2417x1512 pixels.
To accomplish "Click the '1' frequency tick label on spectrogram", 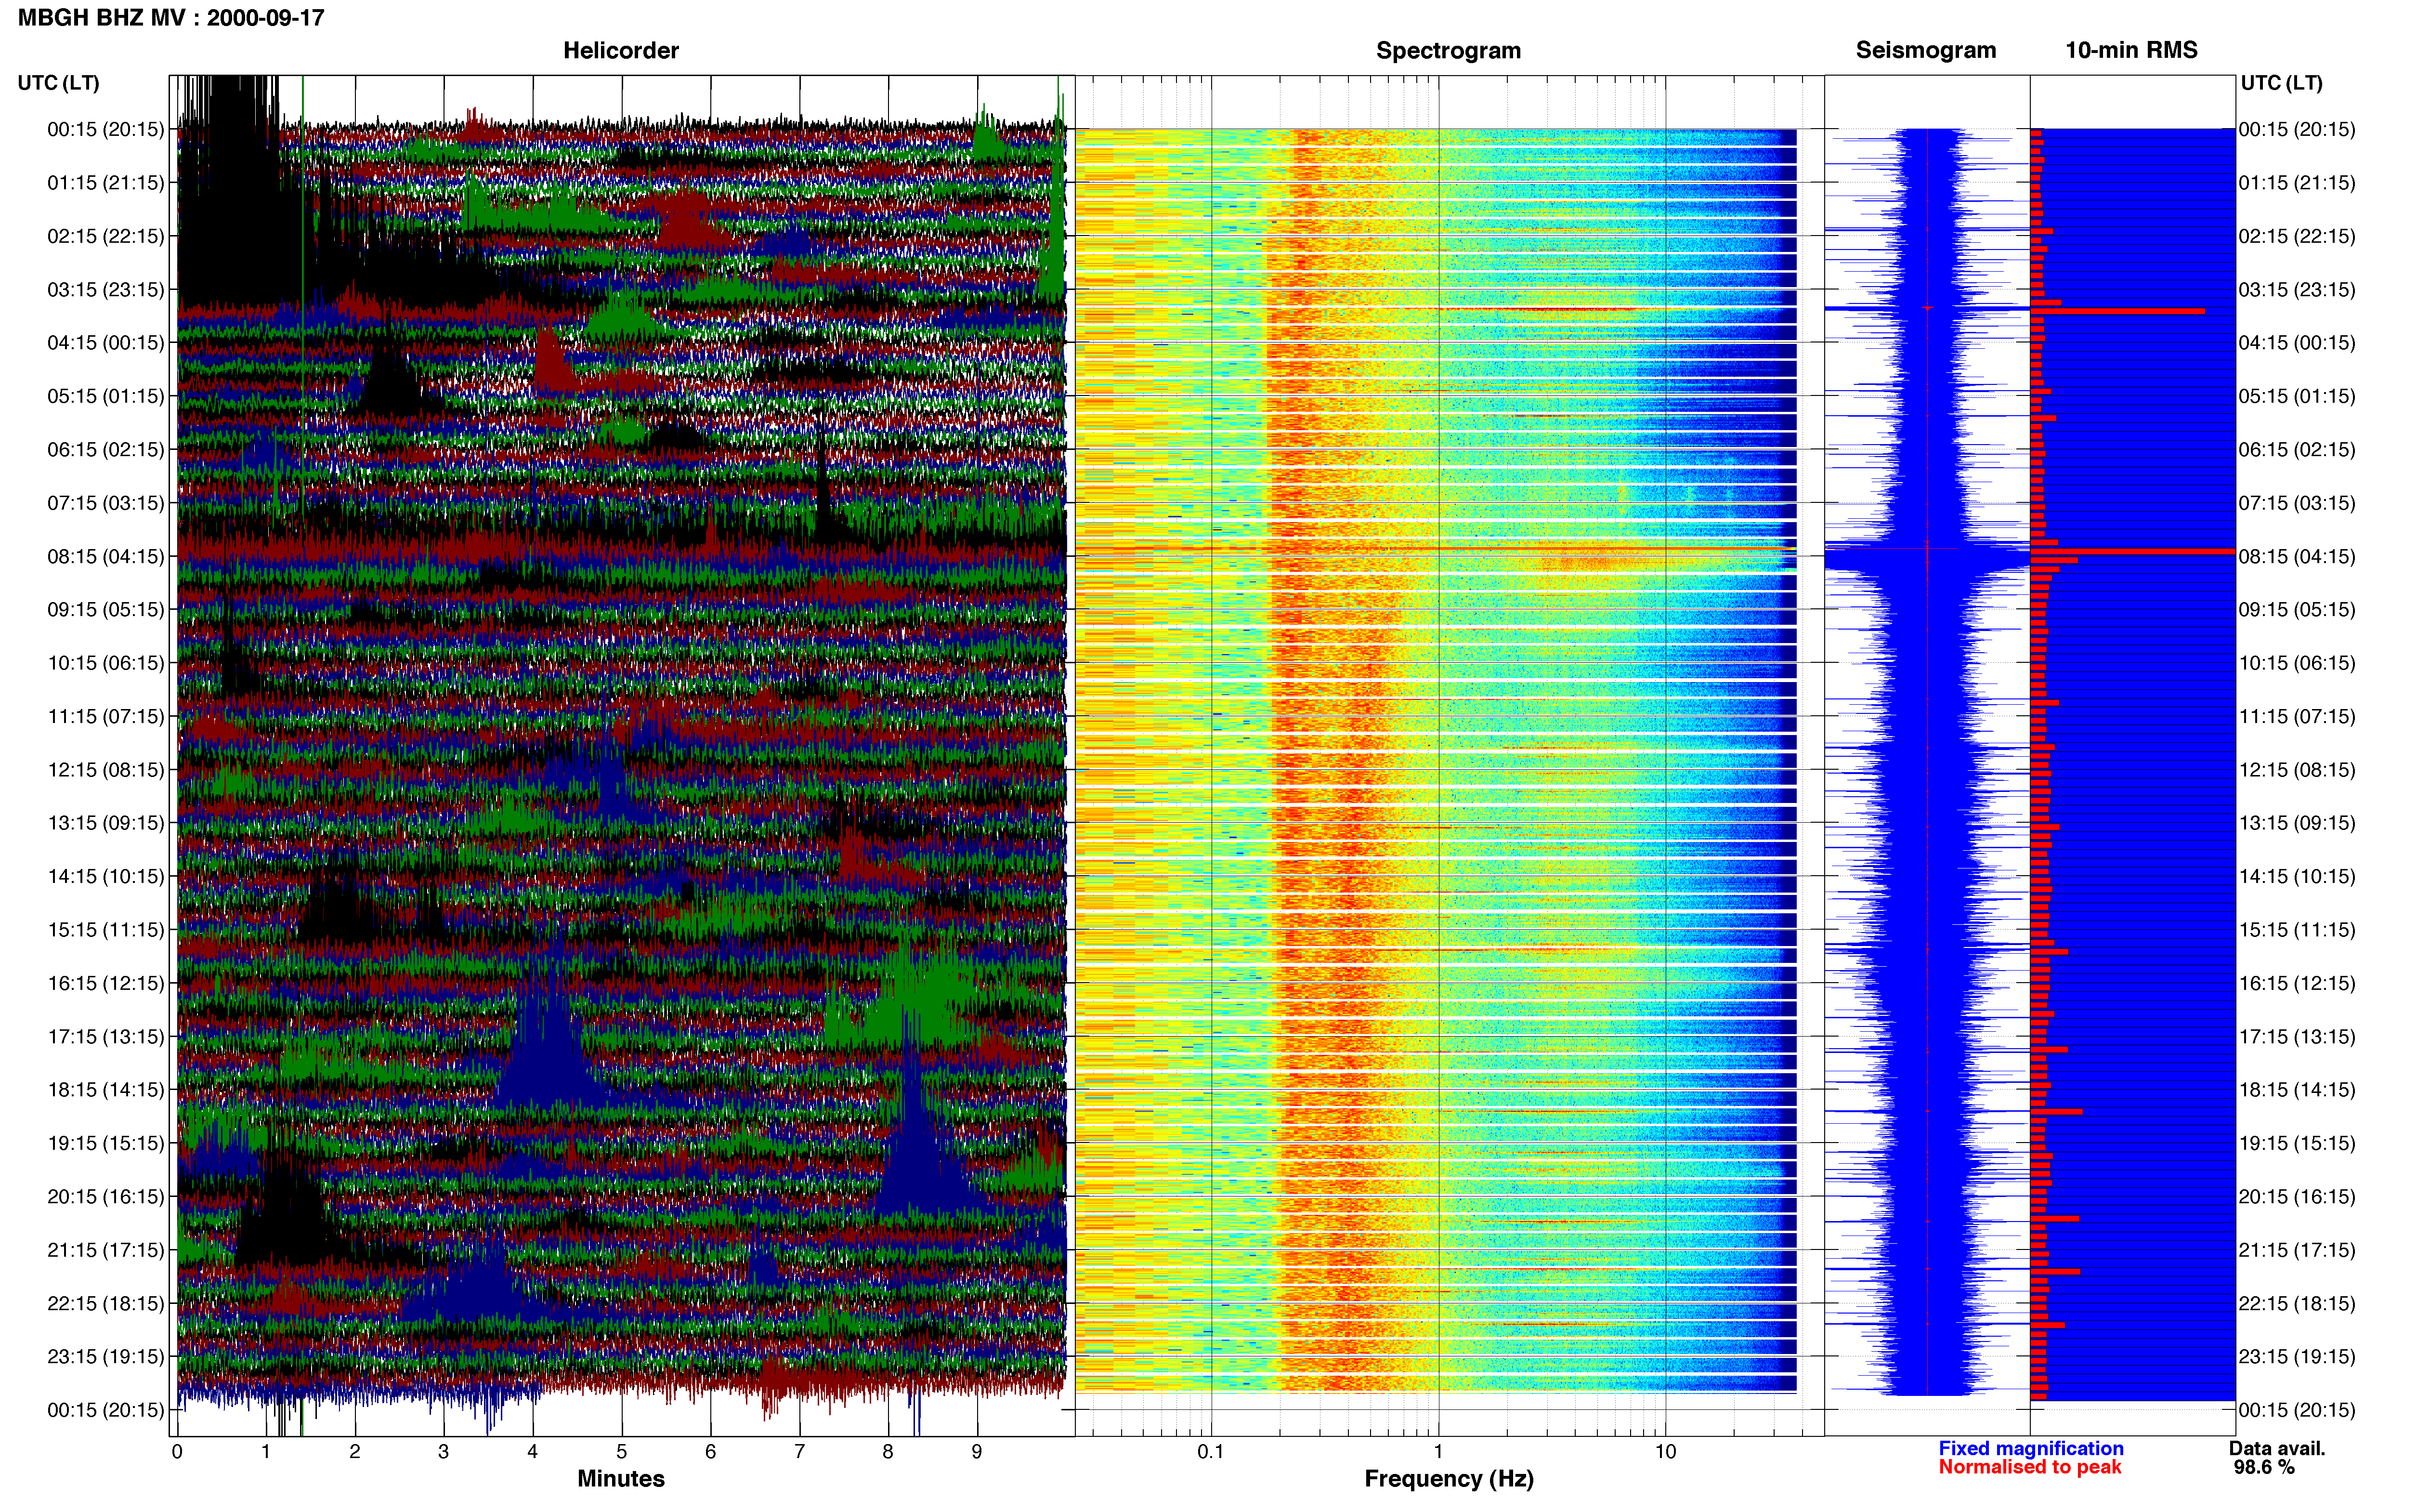I will (x=1438, y=1451).
